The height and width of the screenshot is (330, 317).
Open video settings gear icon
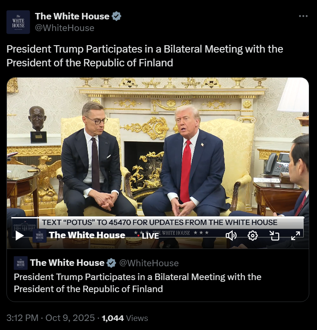tap(253, 236)
